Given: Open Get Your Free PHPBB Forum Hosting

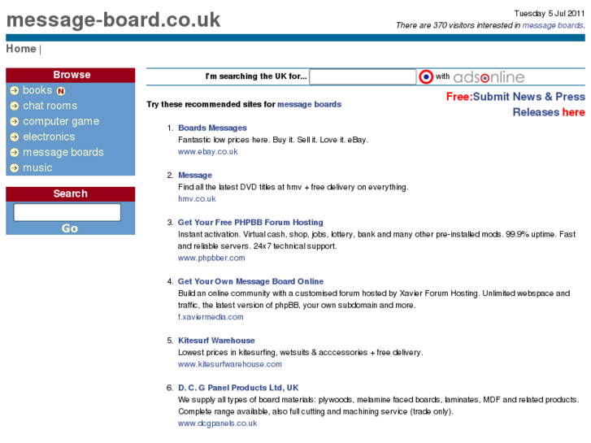Looking at the screenshot, I should [250, 223].
